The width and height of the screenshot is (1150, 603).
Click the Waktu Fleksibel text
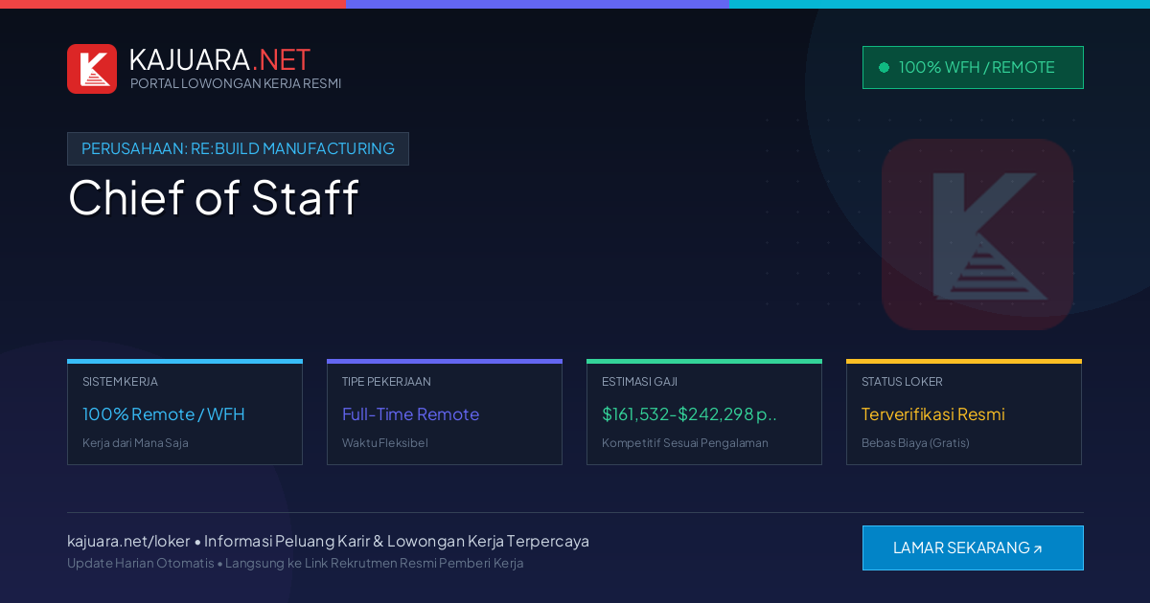(385, 443)
